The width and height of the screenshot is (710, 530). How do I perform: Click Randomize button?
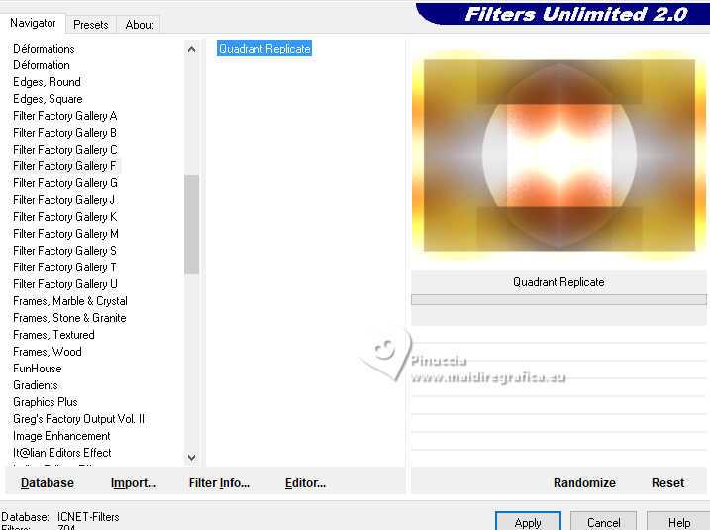584,483
